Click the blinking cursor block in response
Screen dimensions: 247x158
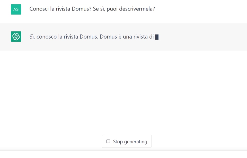[157, 37]
